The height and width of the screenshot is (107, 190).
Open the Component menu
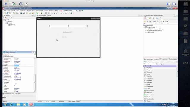pos(39,11)
